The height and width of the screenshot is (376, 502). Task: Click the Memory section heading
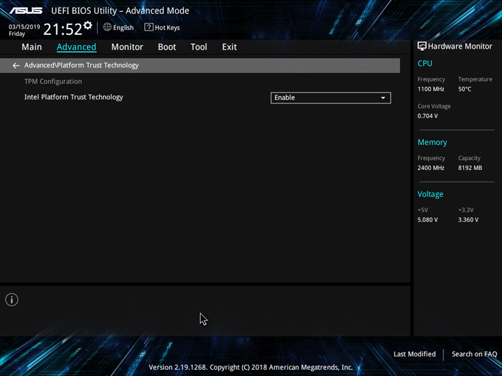click(x=432, y=142)
